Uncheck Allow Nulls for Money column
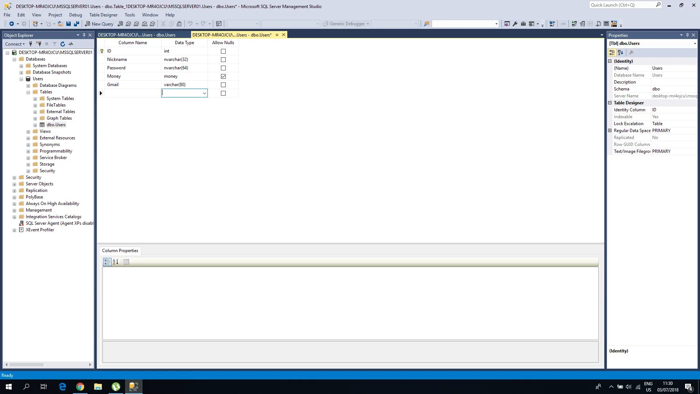The width and height of the screenshot is (700, 394). (223, 76)
